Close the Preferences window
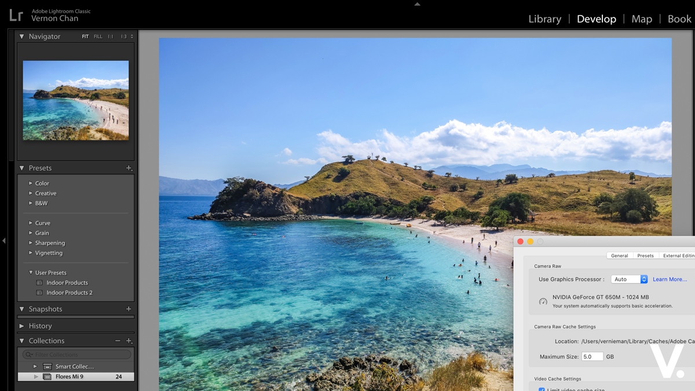Screen dimensions: 695x391 click(520, 242)
